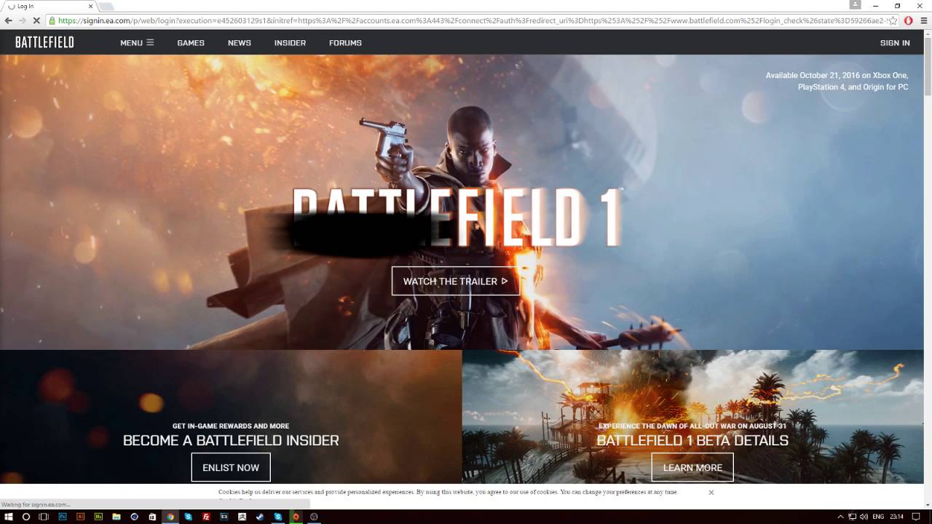Image resolution: width=932 pixels, height=524 pixels.
Task: Click the browser forward arrow
Action: (x=22, y=20)
